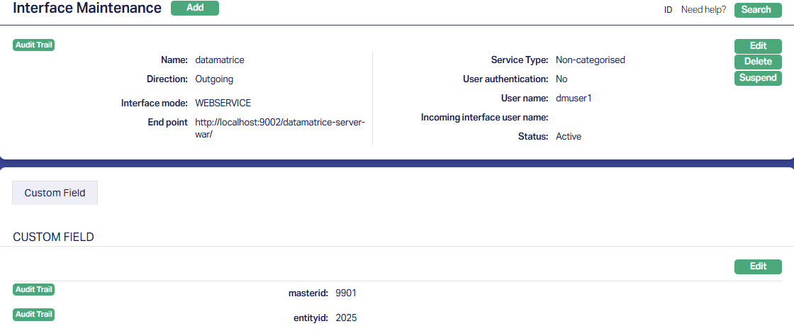Click the user name value dmuser1
Viewport: 794px width, 331px height.
[x=574, y=98]
